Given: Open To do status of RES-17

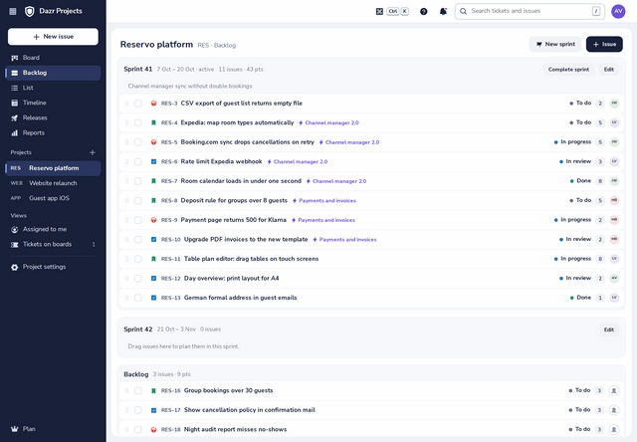Looking at the screenshot, I should (579, 410).
